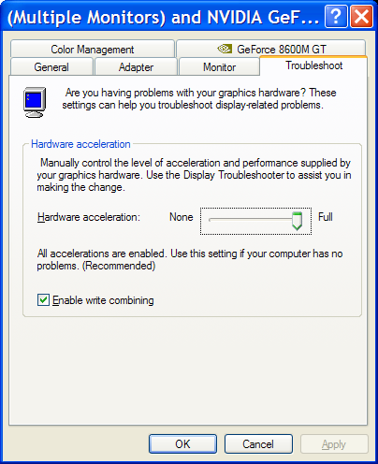Toggle the Enable write combining checkbox

coord(43,300)
